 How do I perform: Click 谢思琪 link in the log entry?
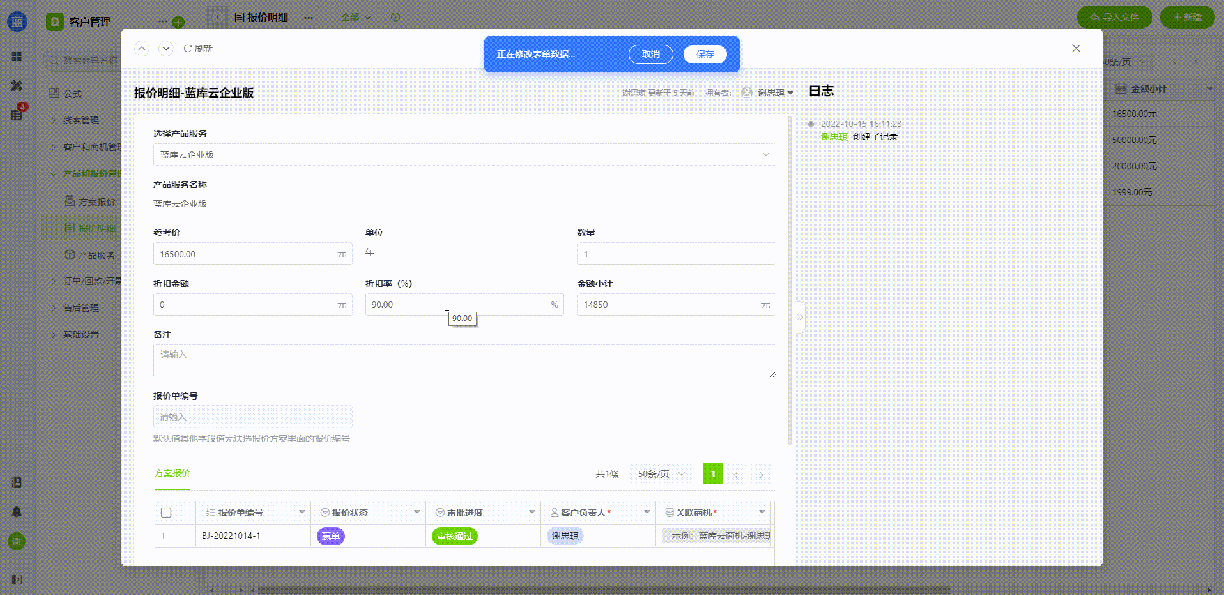tap(834, 137)
